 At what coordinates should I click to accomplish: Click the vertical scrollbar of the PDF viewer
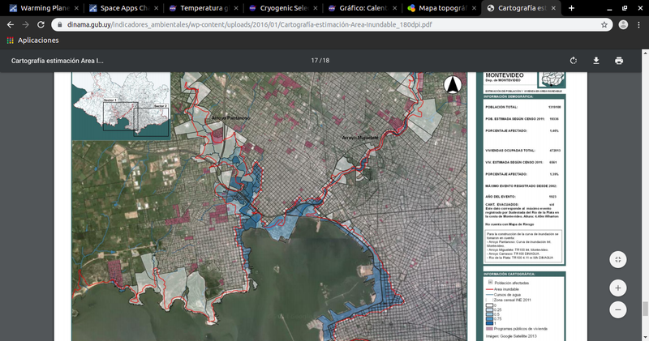(x=645, y=308)
